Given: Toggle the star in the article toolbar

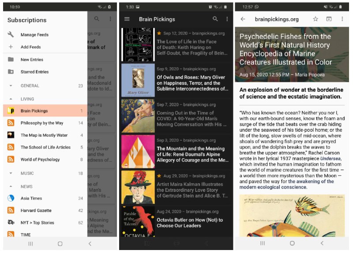Looking at the screenshot, I should click(315, 19).
